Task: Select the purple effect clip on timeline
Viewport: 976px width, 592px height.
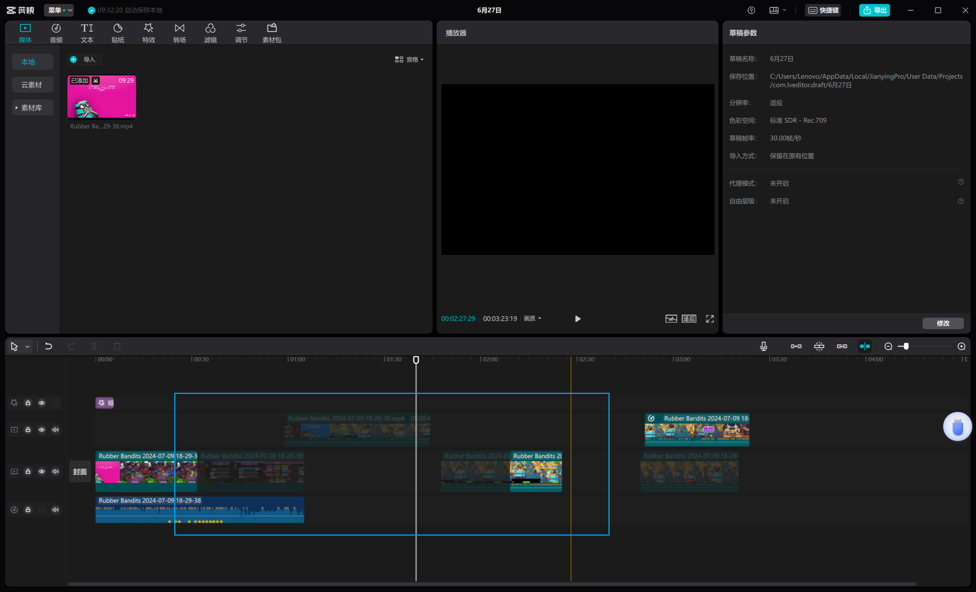Action: click(104, 403)
